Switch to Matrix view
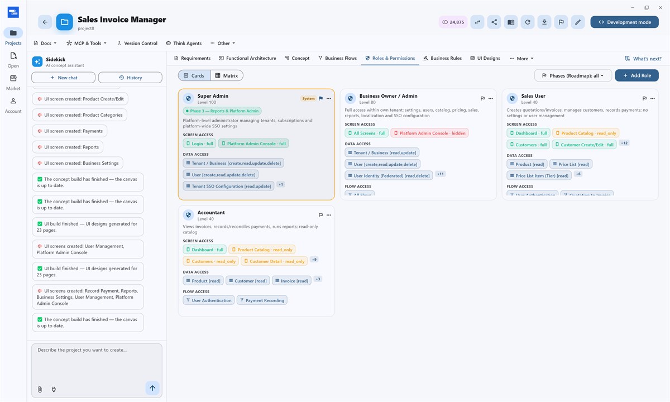Screen dimensions: 670x402 tap(227, 75)
